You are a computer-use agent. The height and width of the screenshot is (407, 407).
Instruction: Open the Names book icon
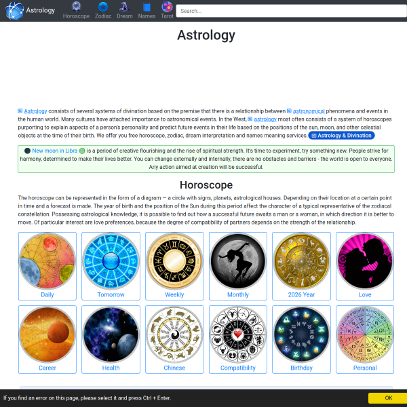[147, 7]
